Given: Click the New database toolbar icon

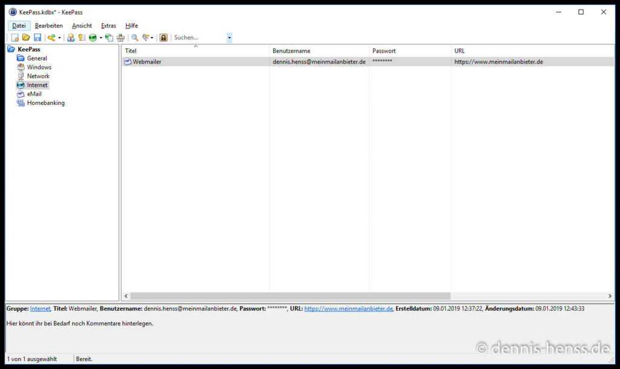Looking at the screenshot, I should tap(15, 38).
